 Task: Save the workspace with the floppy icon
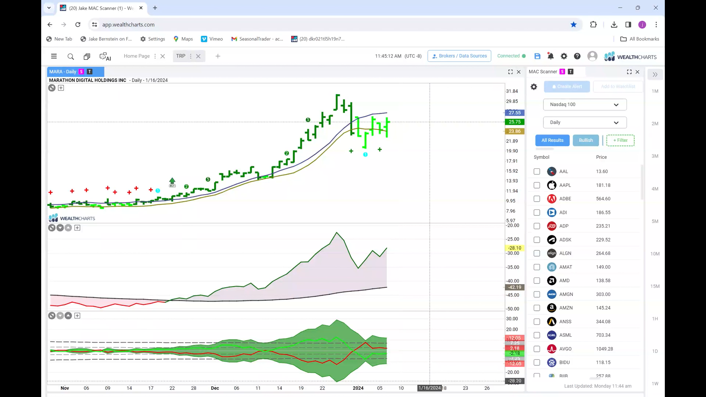coord(537,56)
